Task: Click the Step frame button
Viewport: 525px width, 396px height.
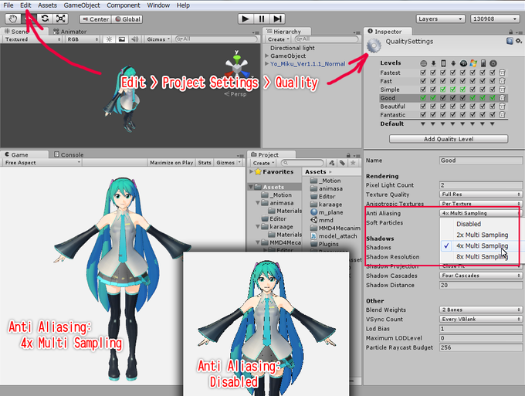Action: (x=277, y=19)
